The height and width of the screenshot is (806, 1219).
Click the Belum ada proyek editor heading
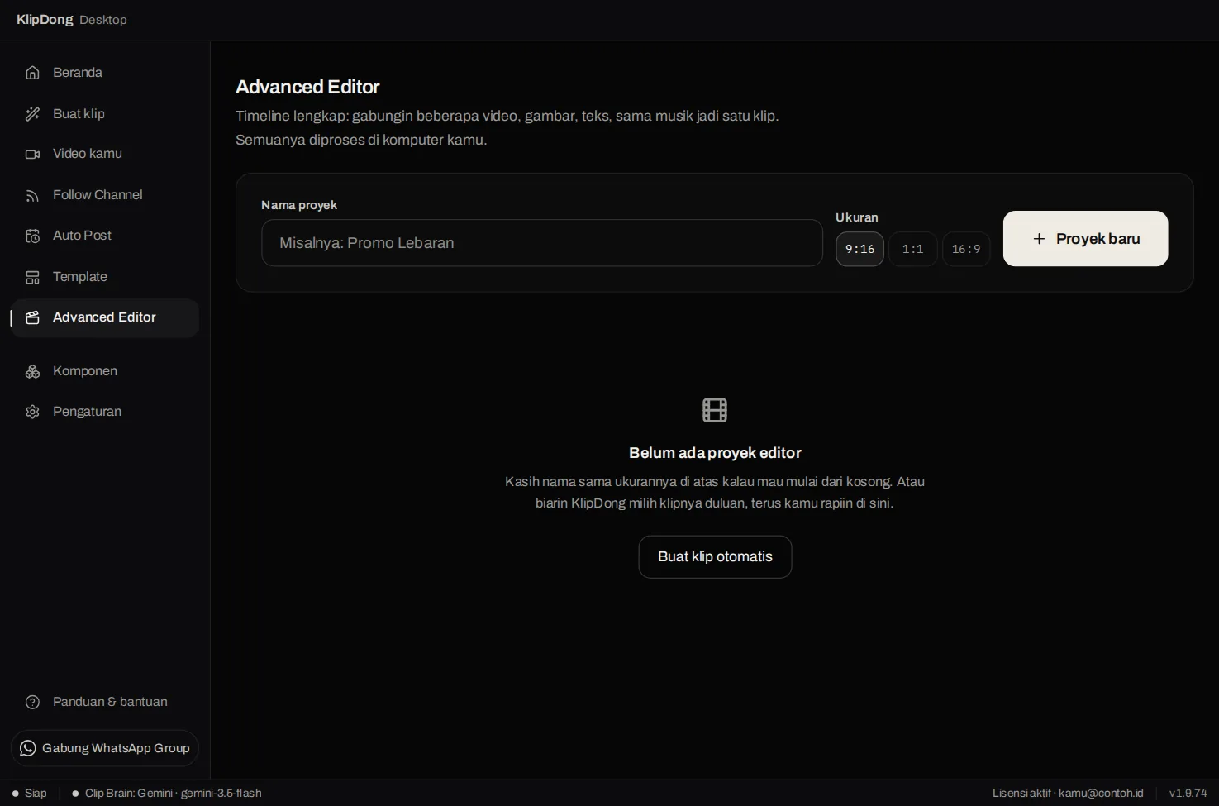pyautogui.click(x=715, y=453)
